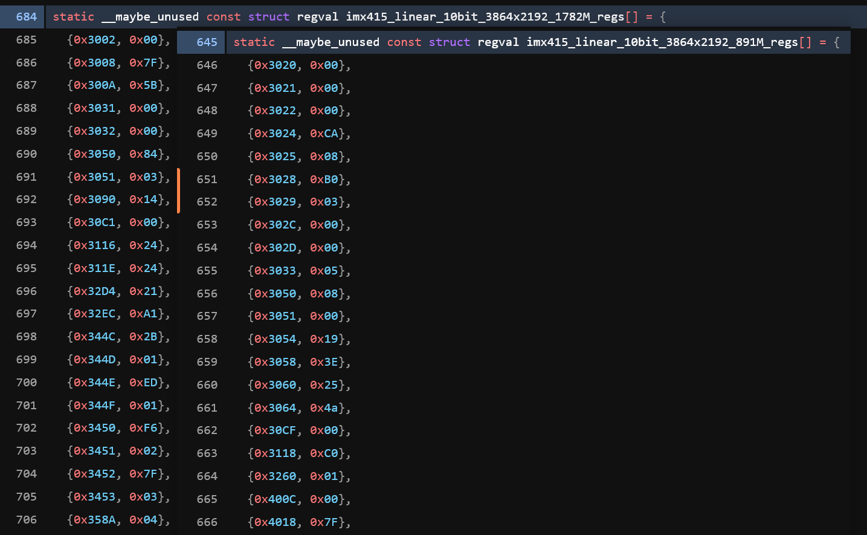Select the entry {0x3050, 0x84}

pyautogui.click(x=118, y=154)
